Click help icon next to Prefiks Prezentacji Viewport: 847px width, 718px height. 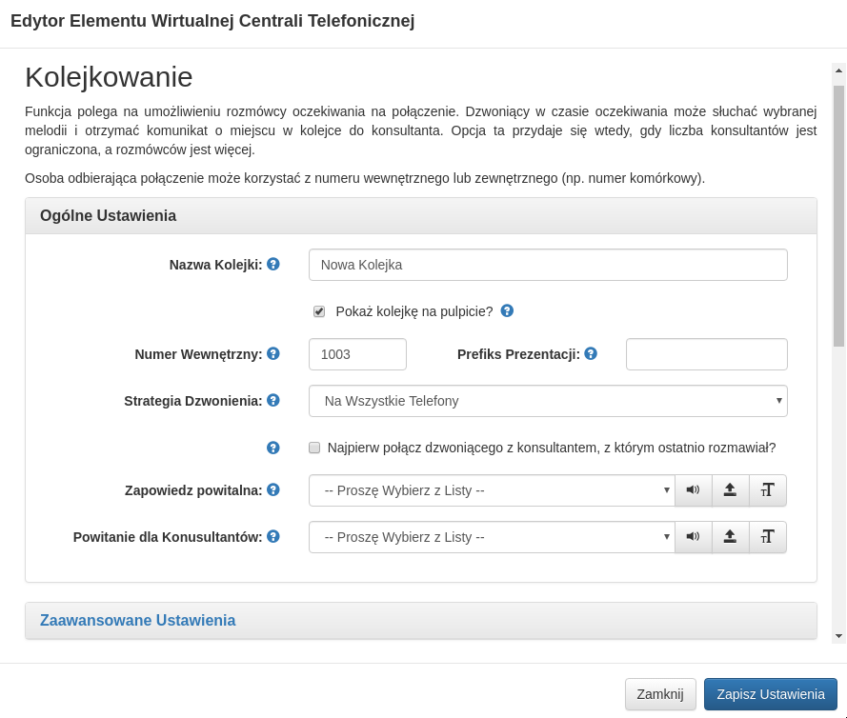[591, 353]
